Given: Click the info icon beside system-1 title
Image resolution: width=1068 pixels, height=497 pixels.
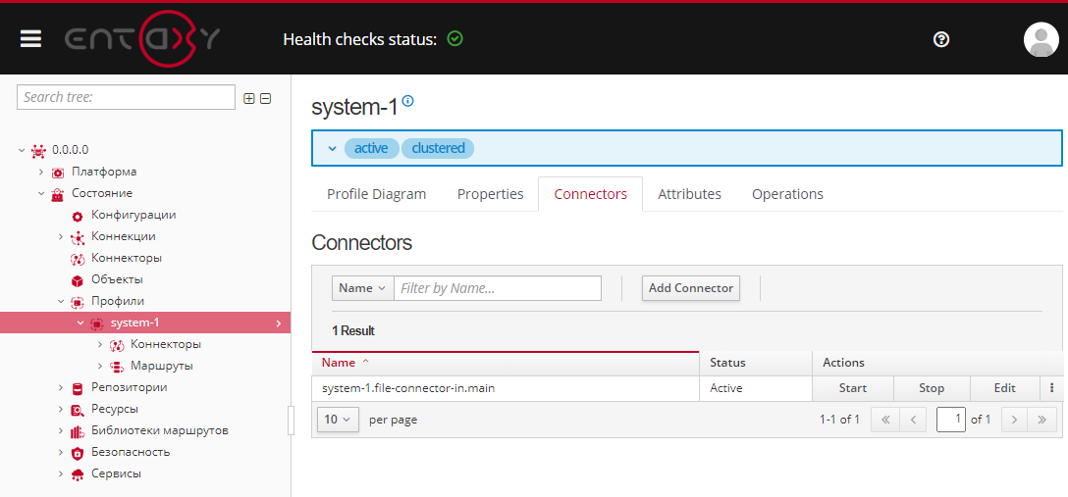Looking at the screenshot, I should tap(408, 101).
